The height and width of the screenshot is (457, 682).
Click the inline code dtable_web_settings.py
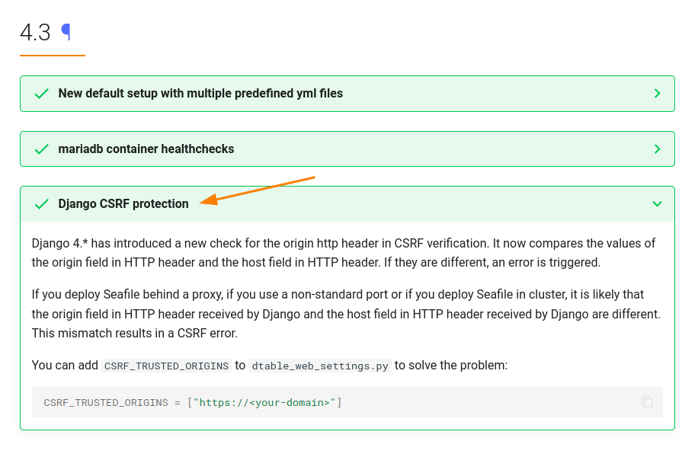pyautogui.click(x=320, y=366)
